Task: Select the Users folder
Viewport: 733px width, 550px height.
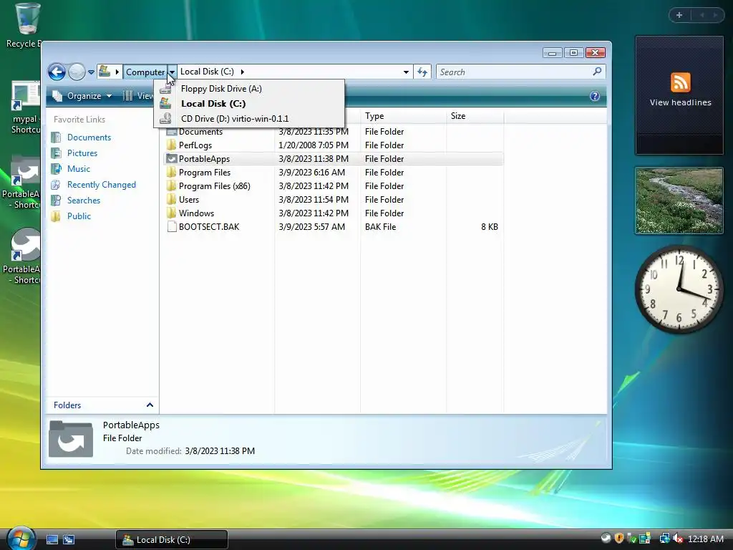Action: point(189,199)
